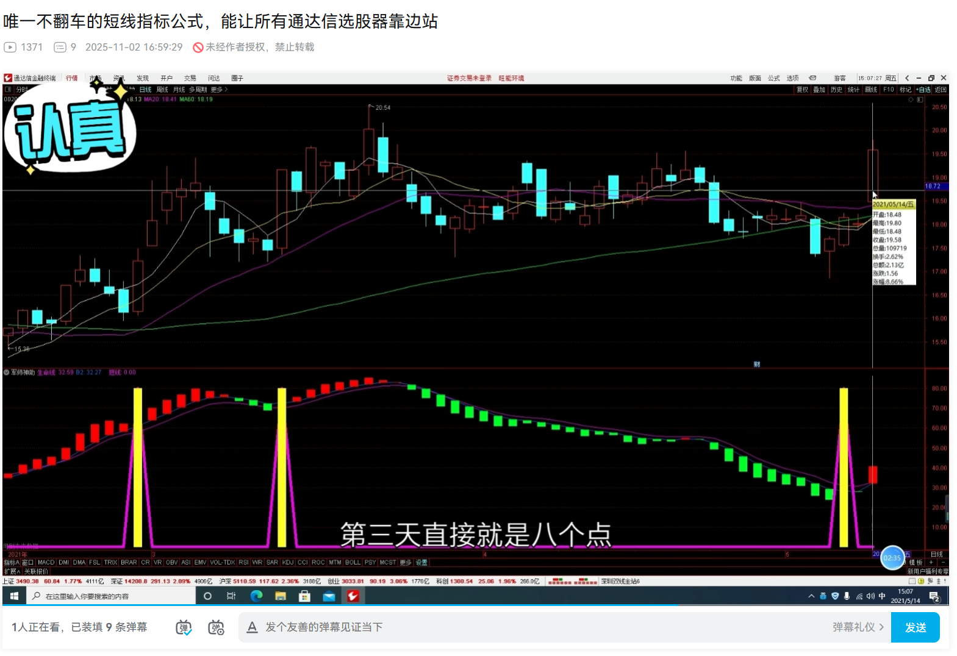Expand 弹幕礼仪 etiquette link

click(858, 627)
